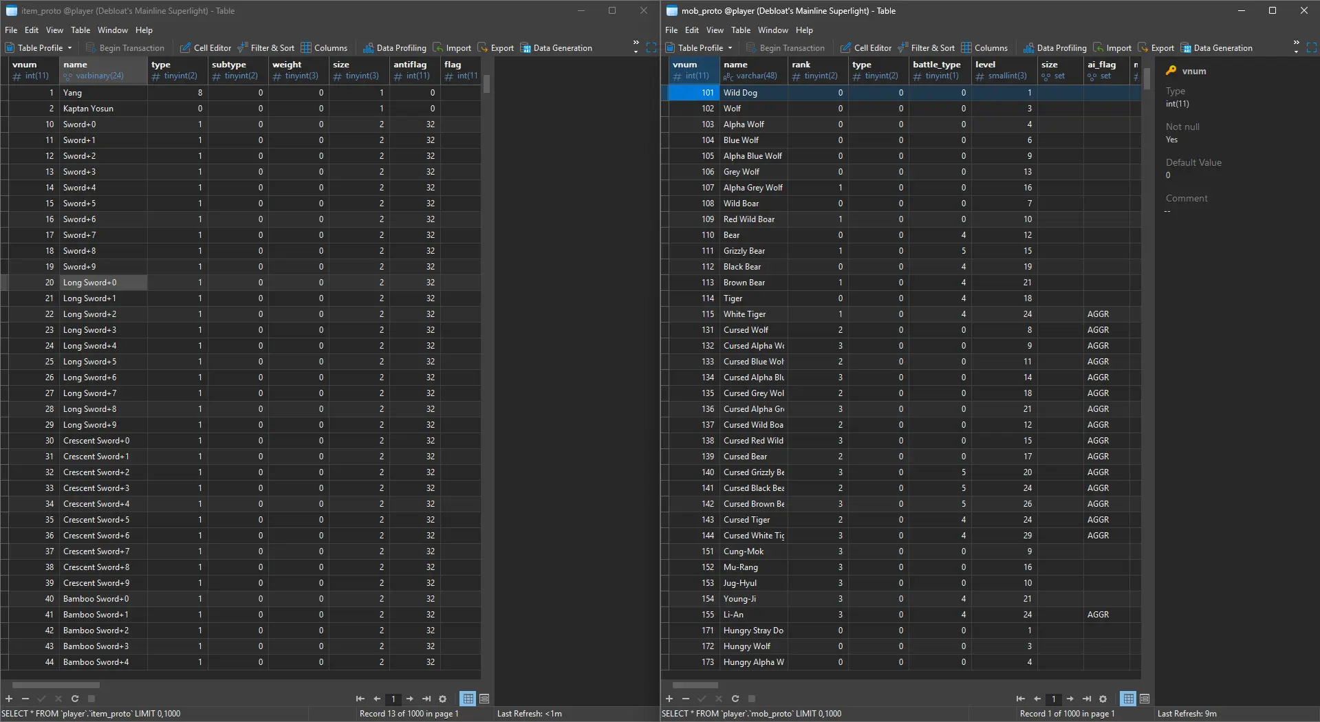This screenshot has width=1320, height=722.
Task: Click the subtype column header in item_proto
Action: pos(238,70)
